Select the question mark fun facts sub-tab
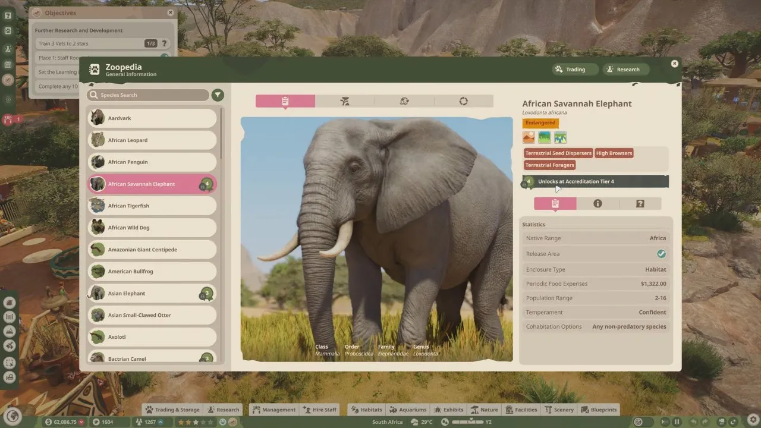This screenshot has width=761, height=428. [x=640, y=203]
